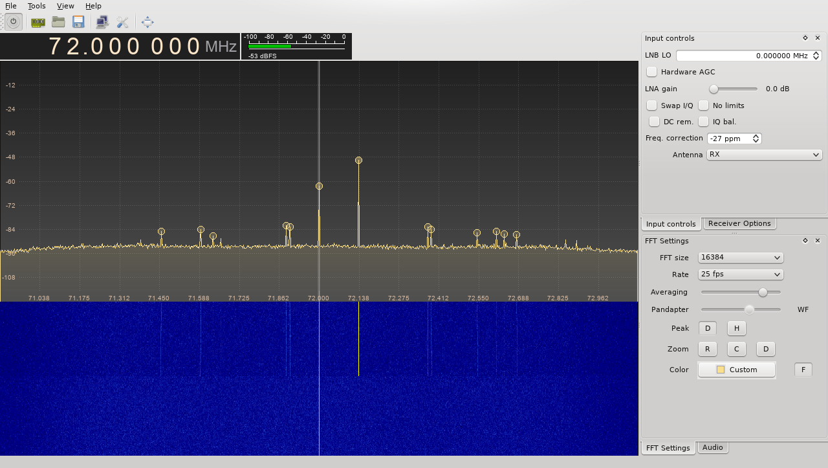Enable DC rem.
The height and width of the screenshot is (468, 828).
coord(654,121)
